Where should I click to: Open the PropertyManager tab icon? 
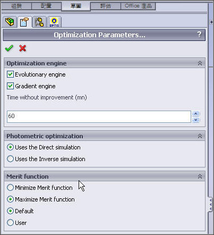tap(24, 22)
